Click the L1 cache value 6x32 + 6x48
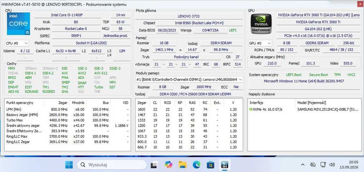364x172 pixels. (66, 51)
